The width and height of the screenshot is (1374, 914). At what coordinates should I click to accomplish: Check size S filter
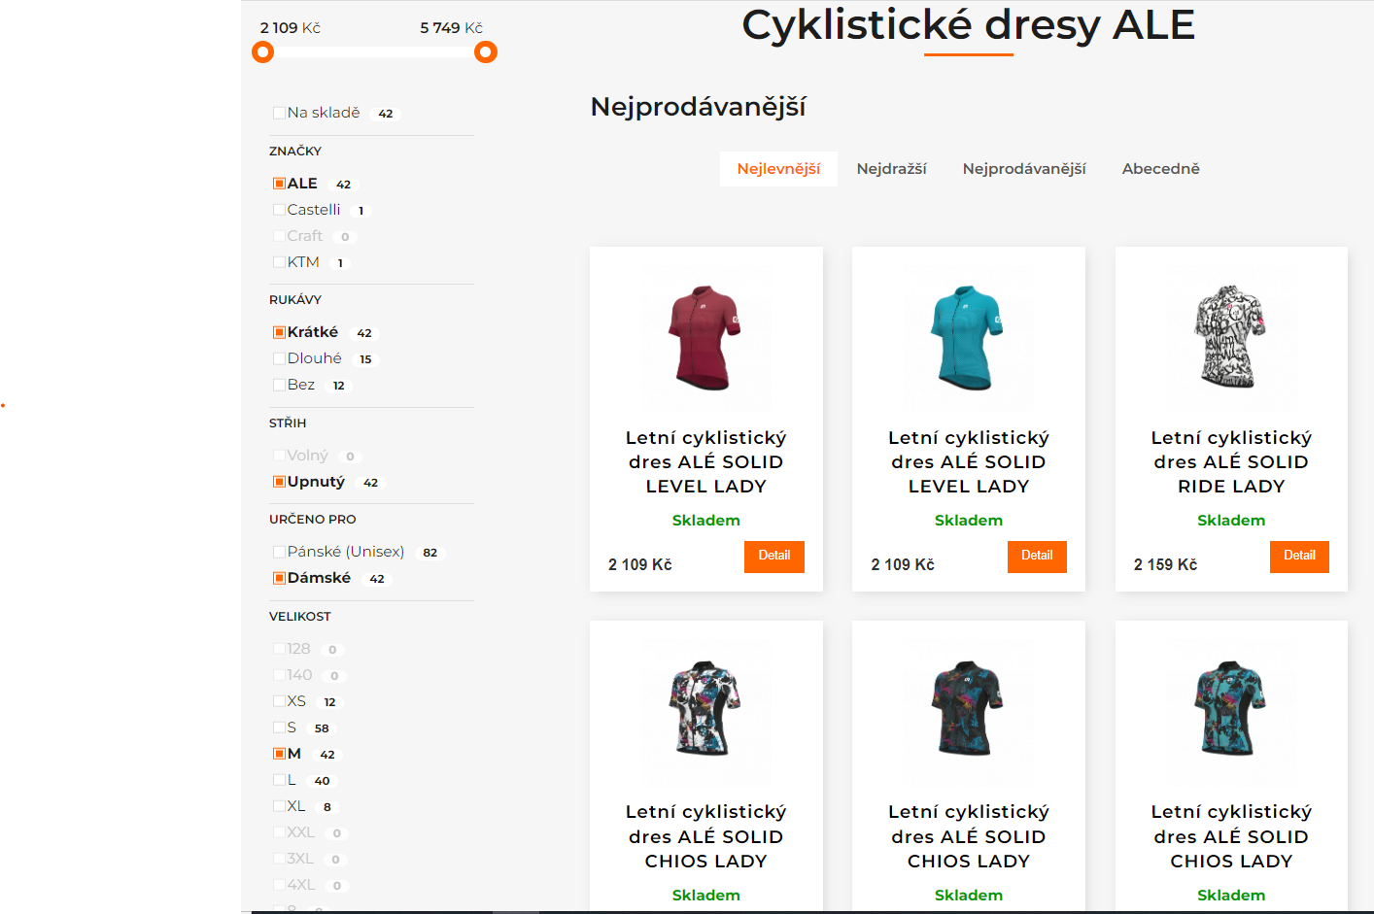279,728
